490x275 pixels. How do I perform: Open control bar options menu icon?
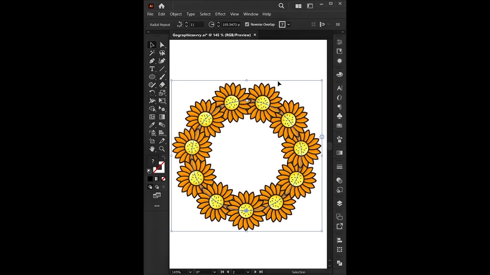[x=338, y=24]
